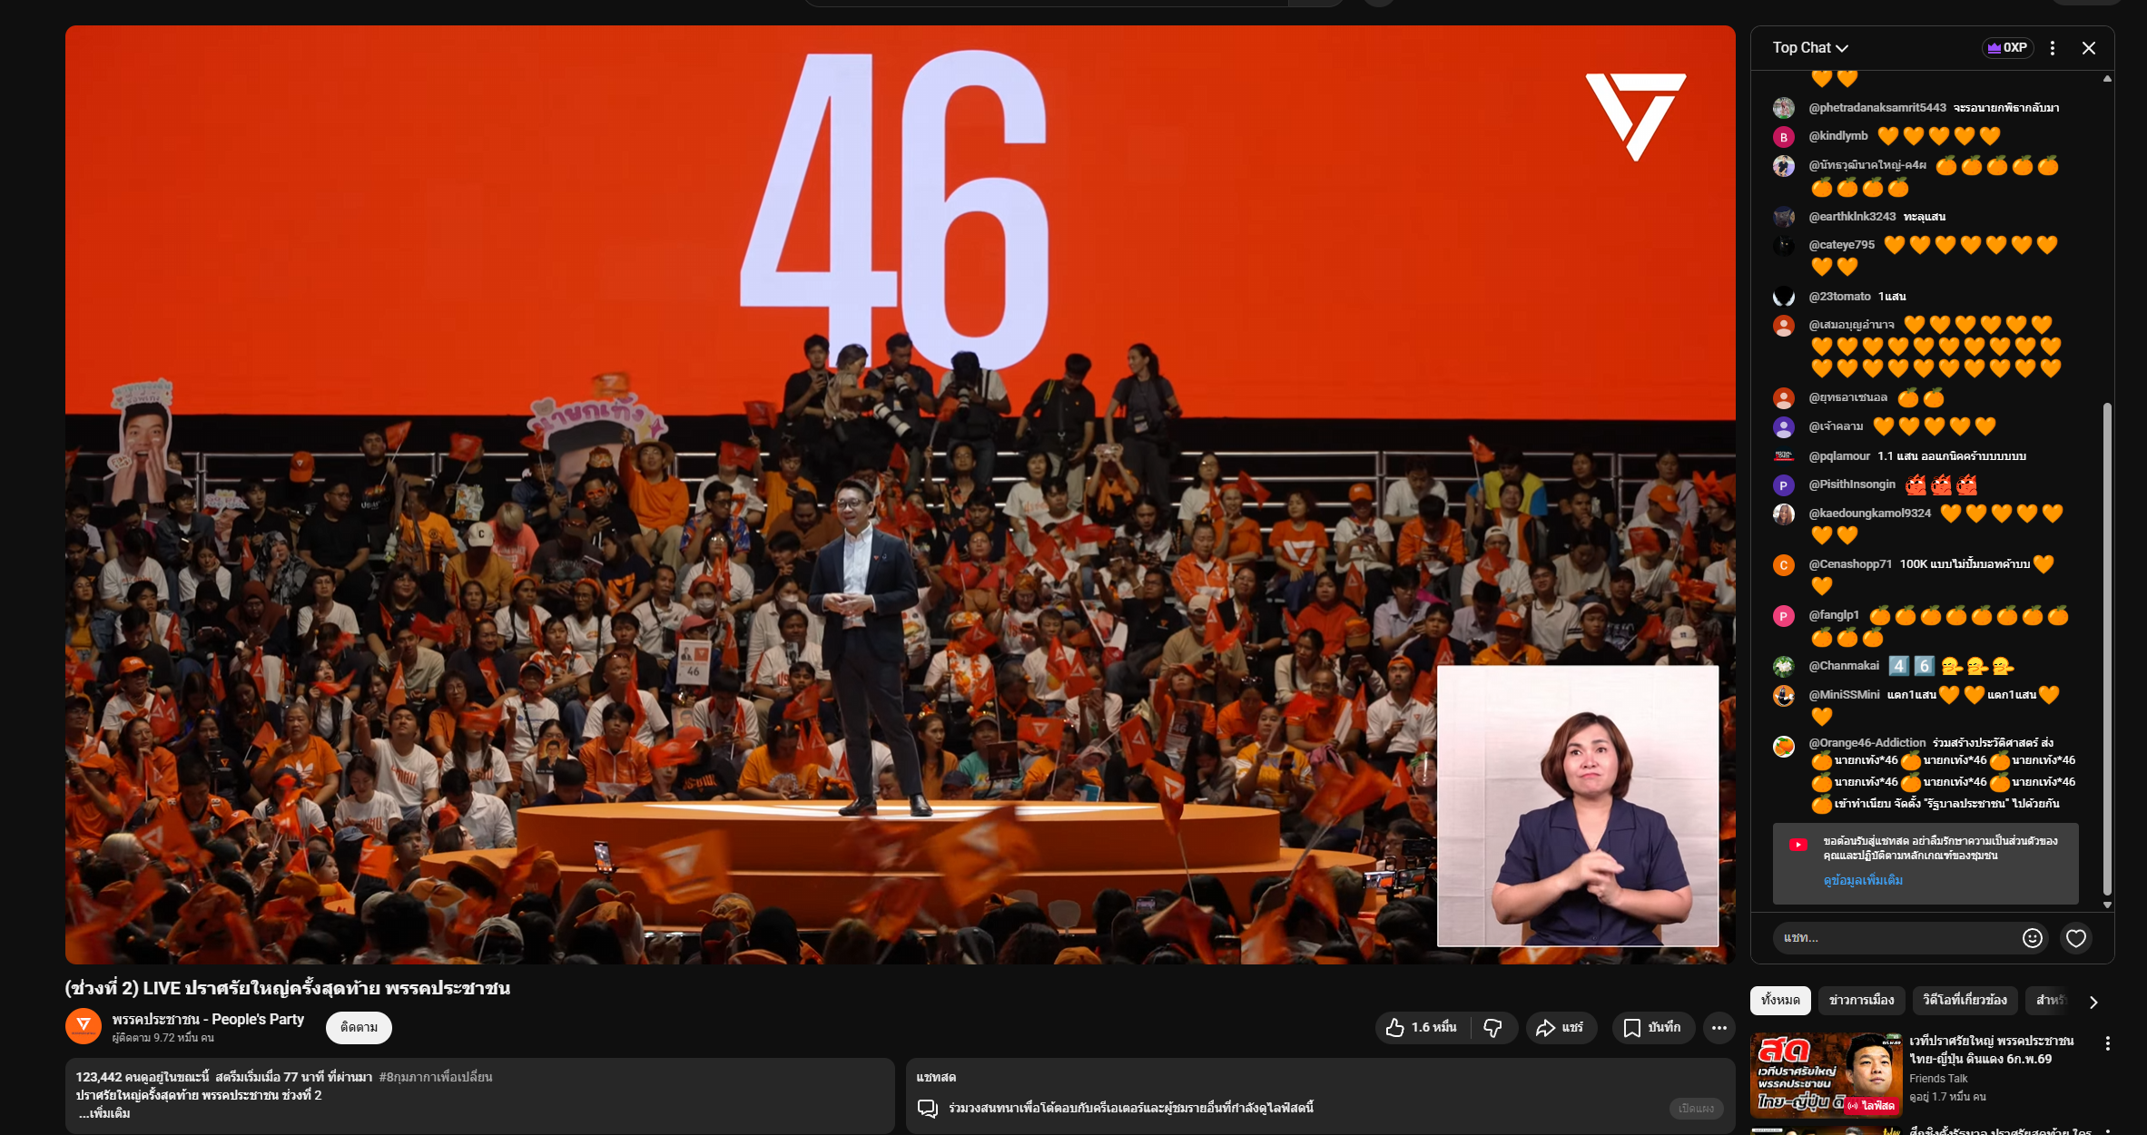This screenshot has height=1135, width=2147.
Task: Click the 0XP crown badge
Action: 2006,48
